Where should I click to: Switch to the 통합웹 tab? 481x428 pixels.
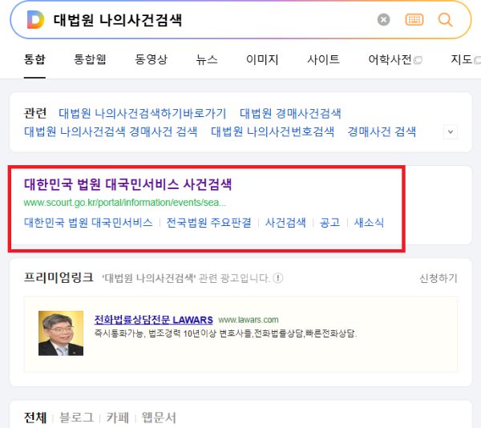pyautogui.click(x=90, y=59)
